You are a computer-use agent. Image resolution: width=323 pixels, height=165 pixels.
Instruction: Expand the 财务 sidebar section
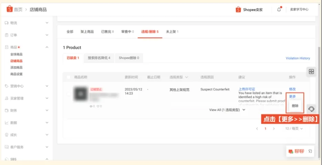click(47, 110)
